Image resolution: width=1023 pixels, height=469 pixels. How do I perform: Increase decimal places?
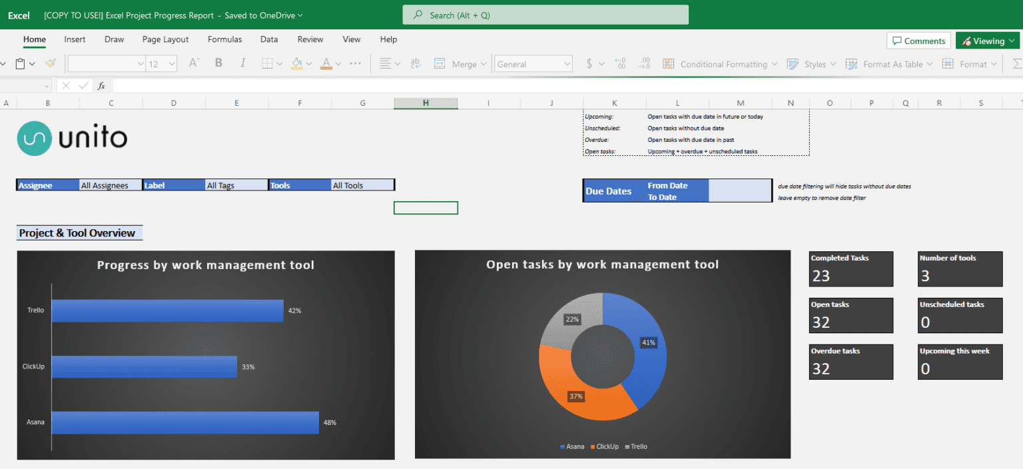[x=619, y=63]
